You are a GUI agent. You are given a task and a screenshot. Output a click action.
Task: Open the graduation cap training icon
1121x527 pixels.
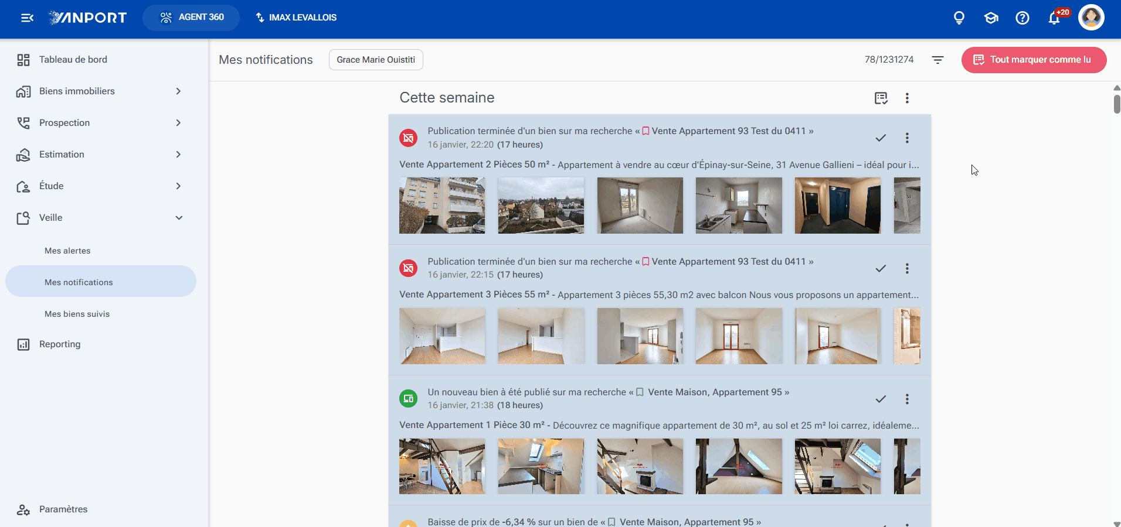click(991, 18)
